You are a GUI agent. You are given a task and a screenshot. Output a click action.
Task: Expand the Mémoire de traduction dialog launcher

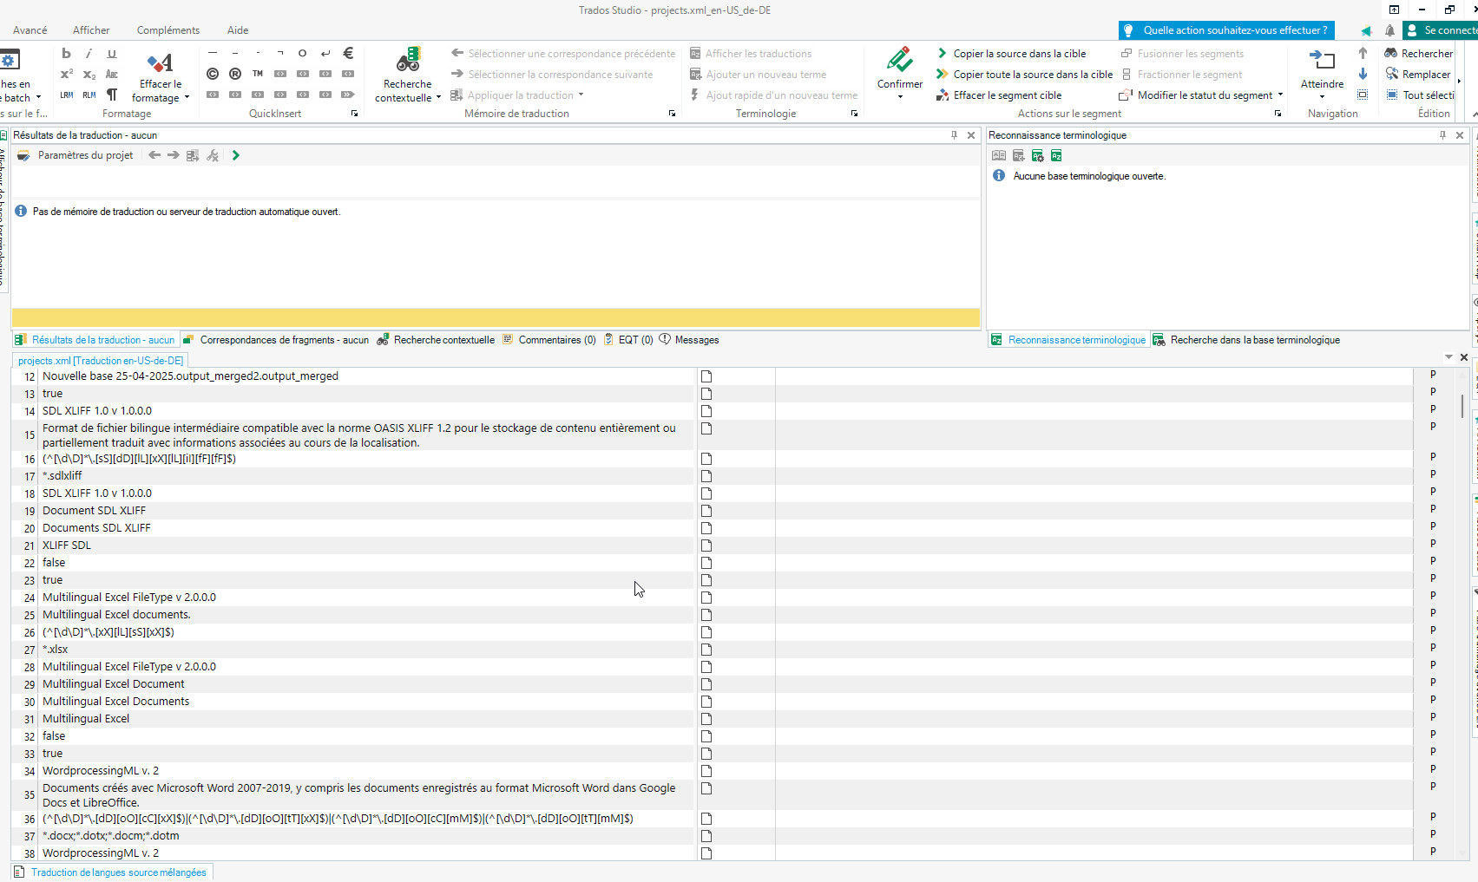tap(672, 114)
